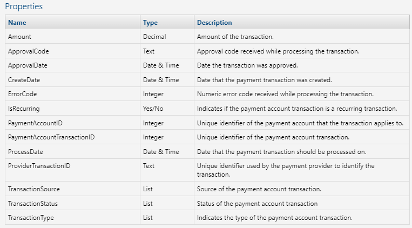This screenshot has width=412, height=228.
Task: Click the ErrorCode property name
Action: 23,95
